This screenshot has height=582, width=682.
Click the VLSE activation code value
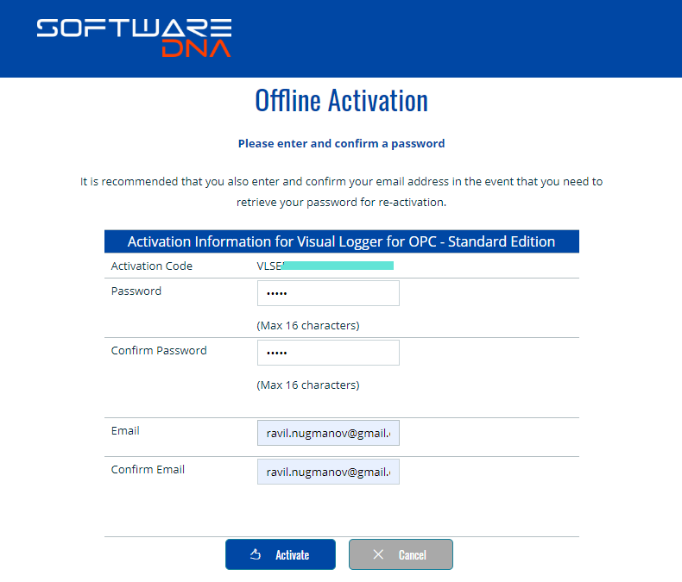pos(325,266)
